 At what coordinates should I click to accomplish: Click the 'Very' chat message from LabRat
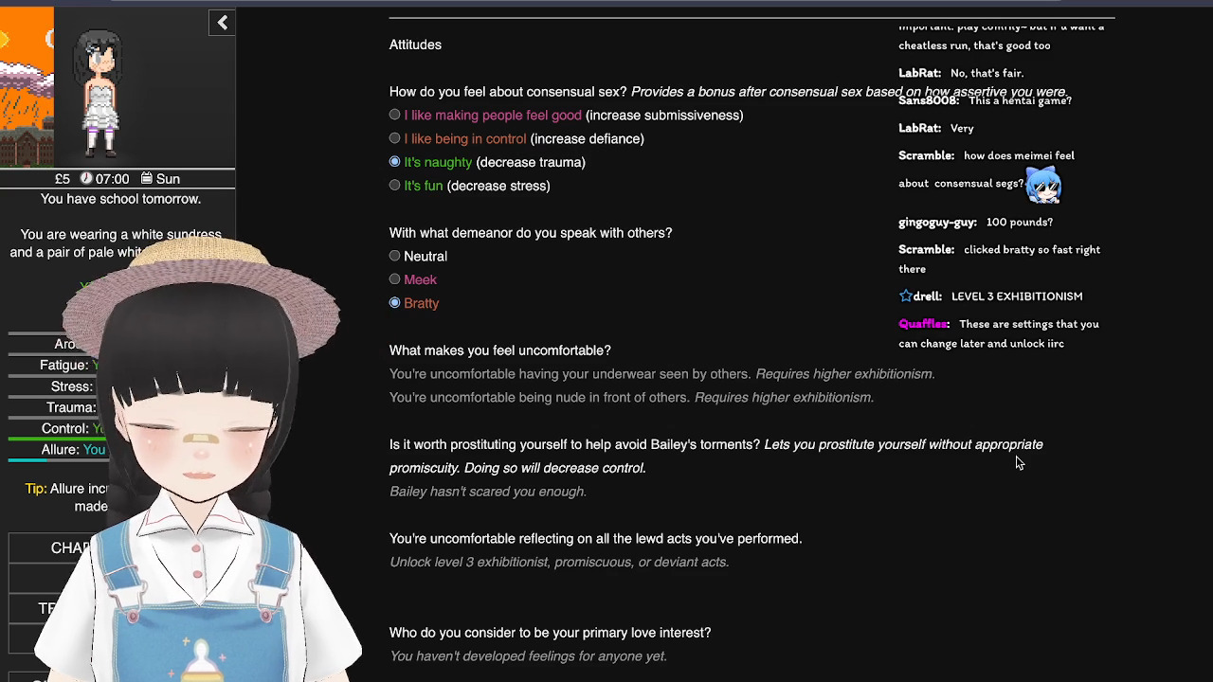[x=962, y=128]
